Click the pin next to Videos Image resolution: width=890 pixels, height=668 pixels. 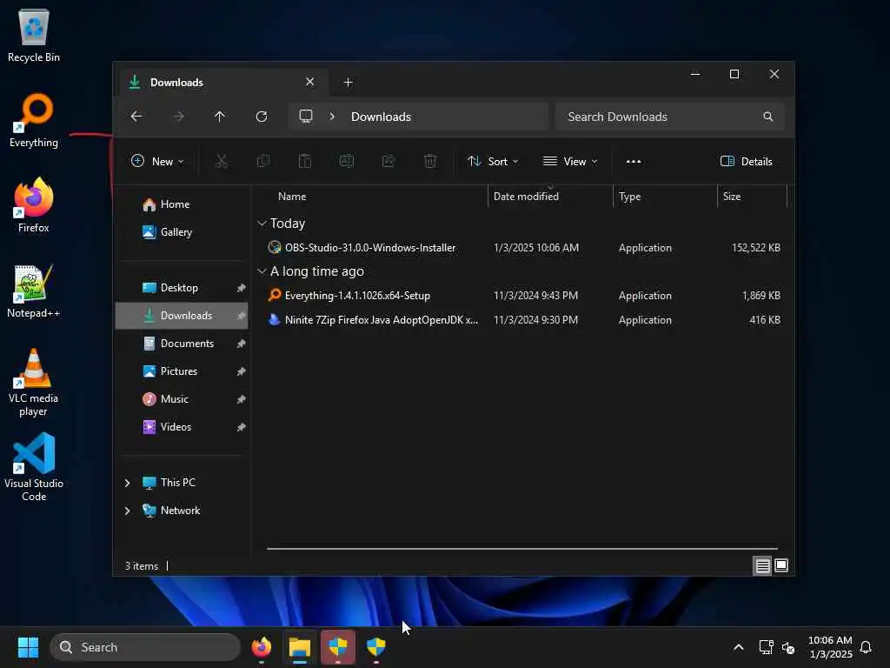point(242,427)
